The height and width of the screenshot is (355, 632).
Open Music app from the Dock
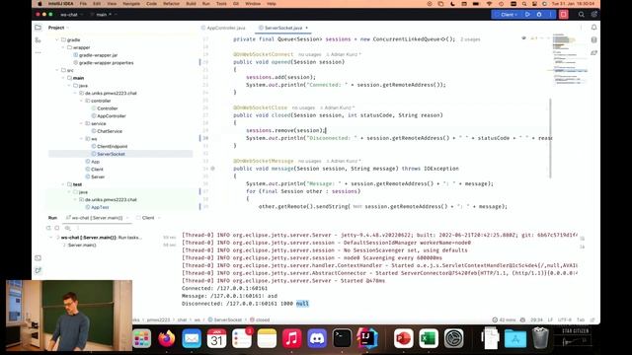click(x=292, y=338)
